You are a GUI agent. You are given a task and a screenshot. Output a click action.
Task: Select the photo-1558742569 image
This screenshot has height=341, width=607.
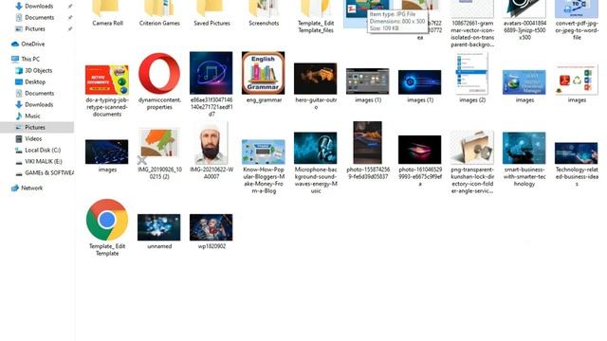click(367, 151)
